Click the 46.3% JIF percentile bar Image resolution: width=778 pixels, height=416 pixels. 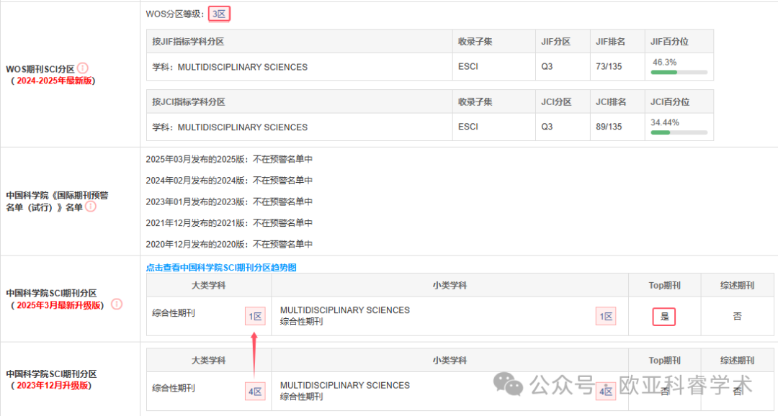pos(679,72)
